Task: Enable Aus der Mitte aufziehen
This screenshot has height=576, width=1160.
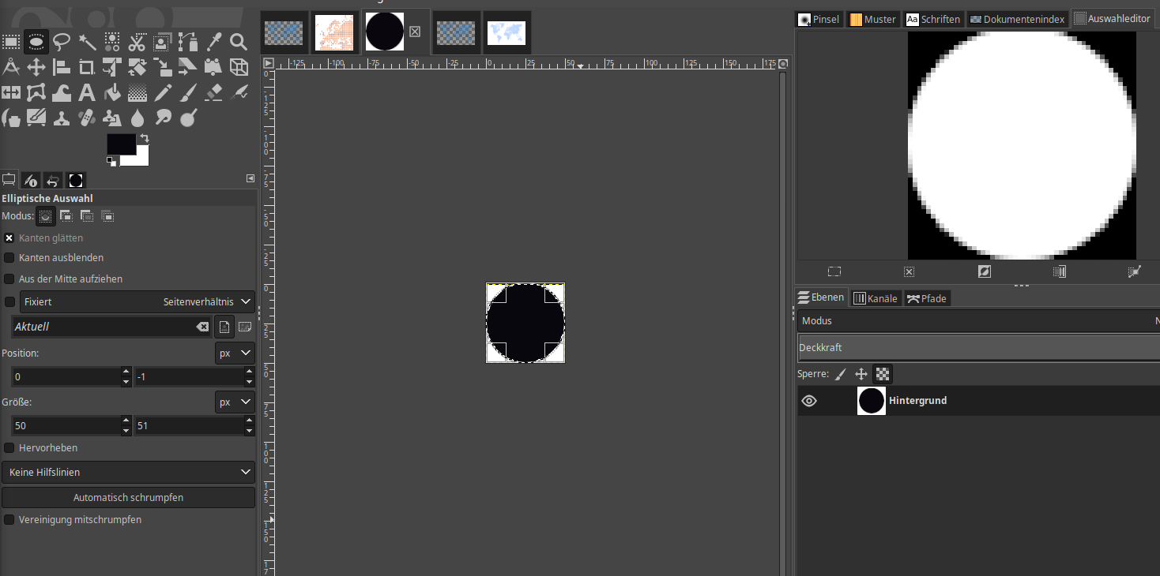Action: tap(9, 279)
